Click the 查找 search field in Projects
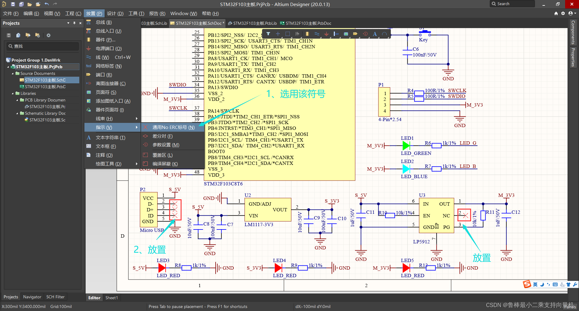Image resolution: width=579 pixels, height=311 pixels. [x=43, y=46]
